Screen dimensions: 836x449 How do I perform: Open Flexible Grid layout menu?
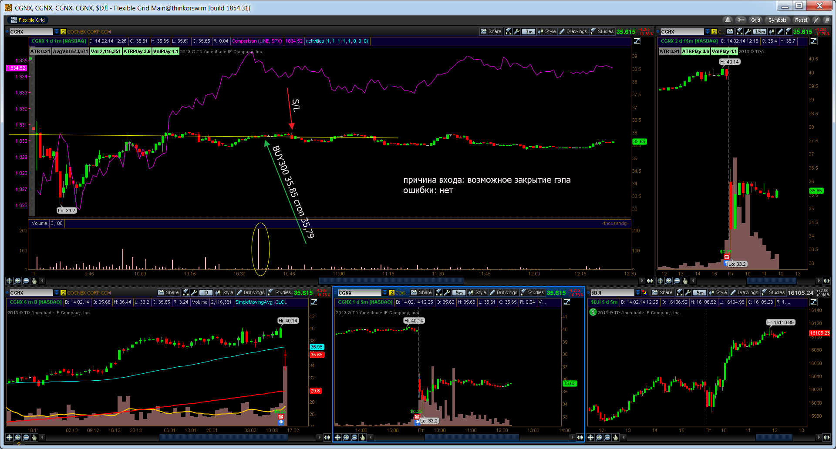pos(27,20)
